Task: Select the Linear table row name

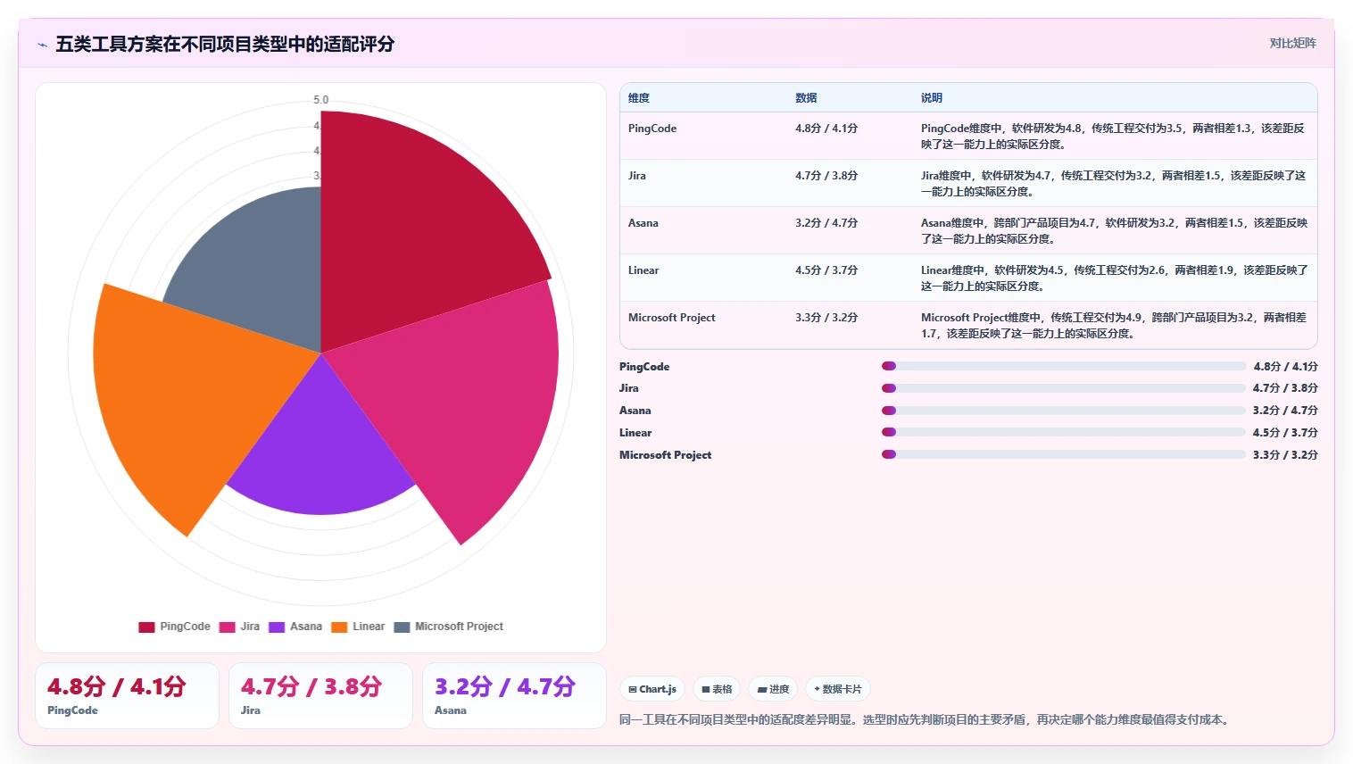Action: [x=643, y=270]
